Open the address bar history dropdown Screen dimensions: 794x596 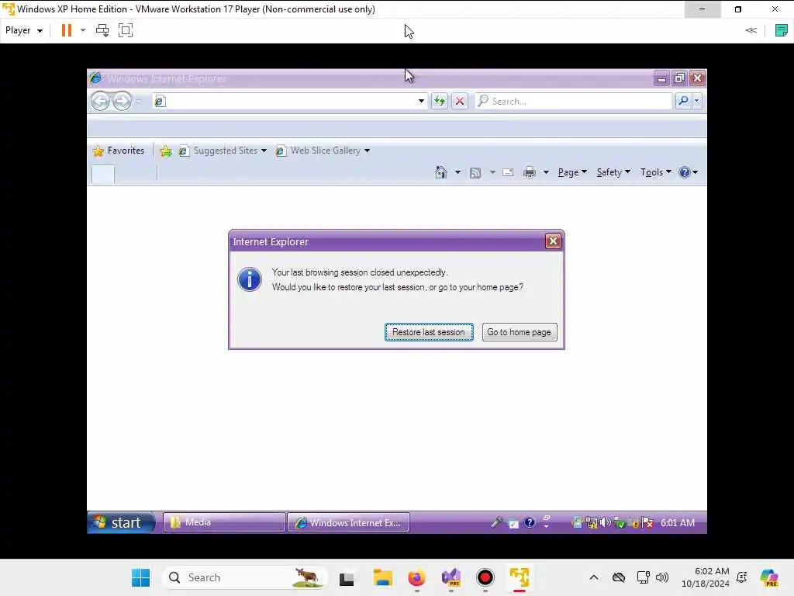[x=421, y=102]
